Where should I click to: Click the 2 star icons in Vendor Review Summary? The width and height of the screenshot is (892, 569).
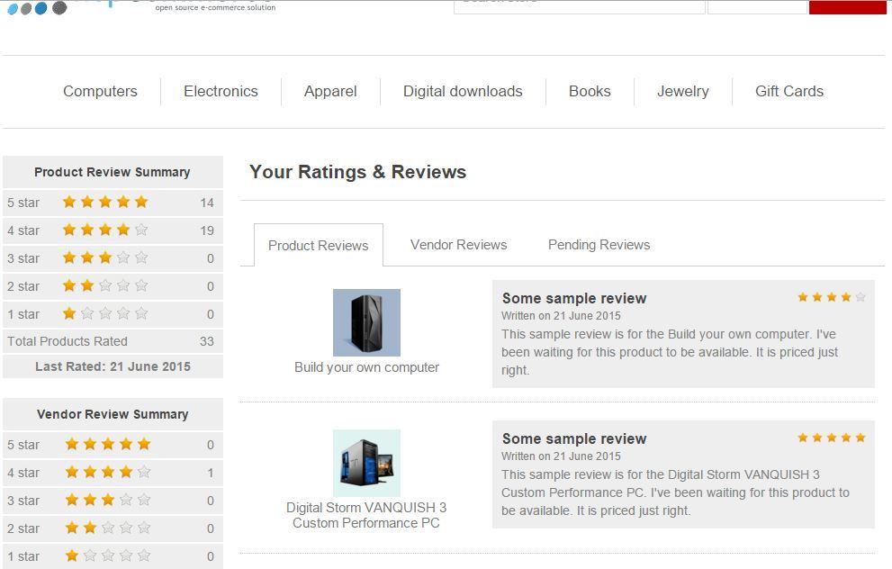coord(107,528)
